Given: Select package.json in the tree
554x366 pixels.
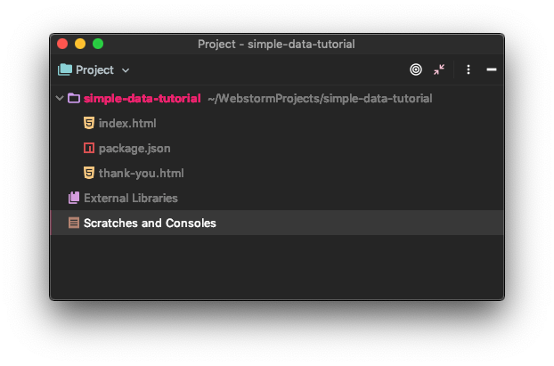Looking at the screenshot, I should click(x=134, y=149).
